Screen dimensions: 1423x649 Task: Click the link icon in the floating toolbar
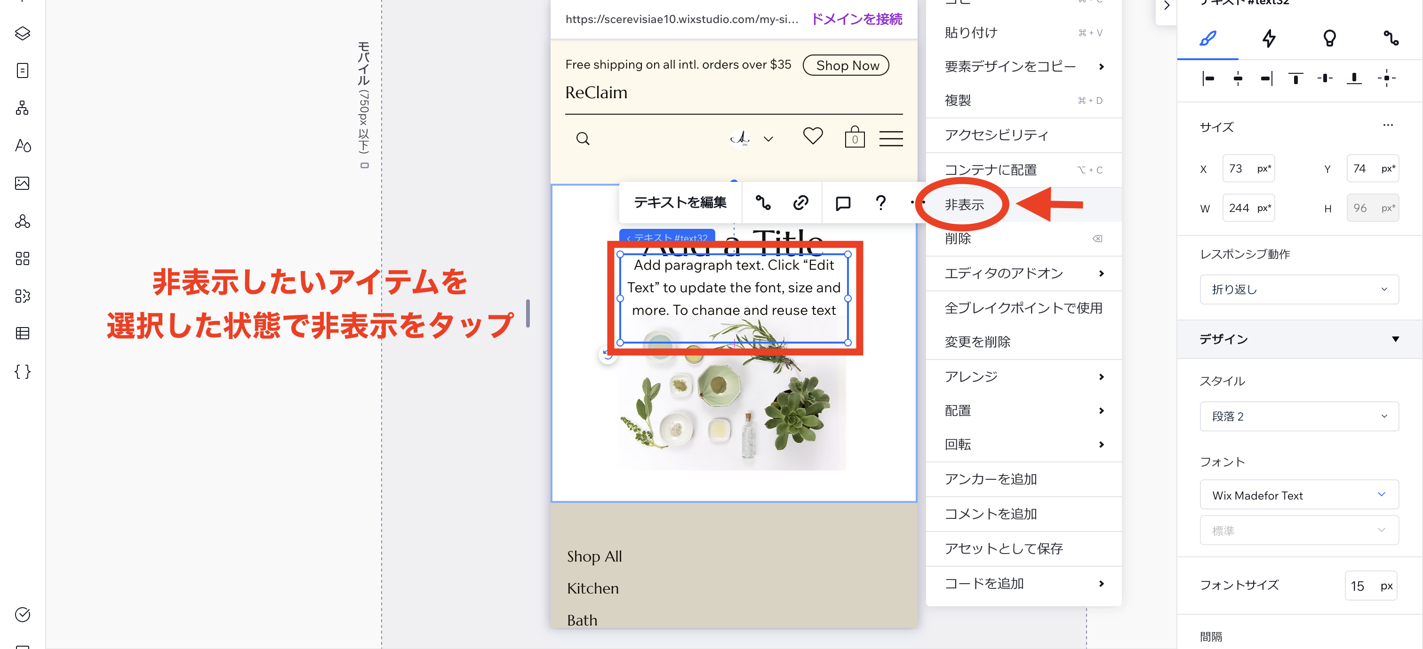click(x=800, y=203)
